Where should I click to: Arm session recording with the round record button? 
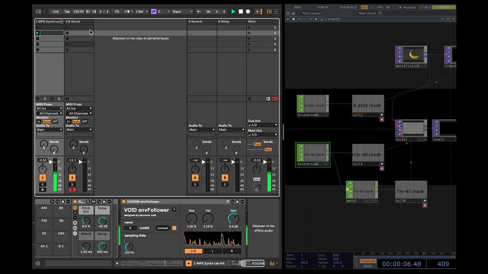coord(248,11)
